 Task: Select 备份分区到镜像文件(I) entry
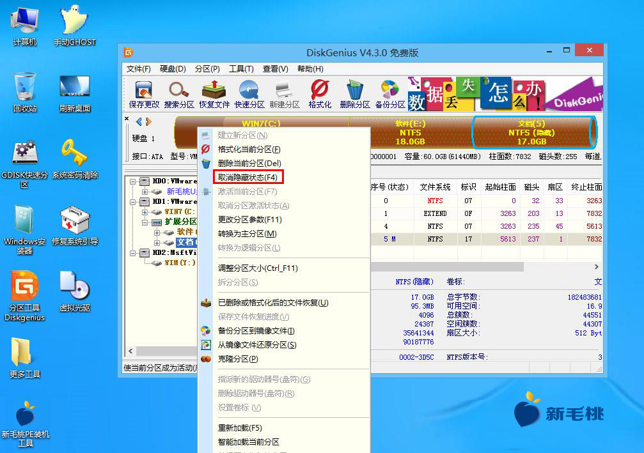coord(284,331)
